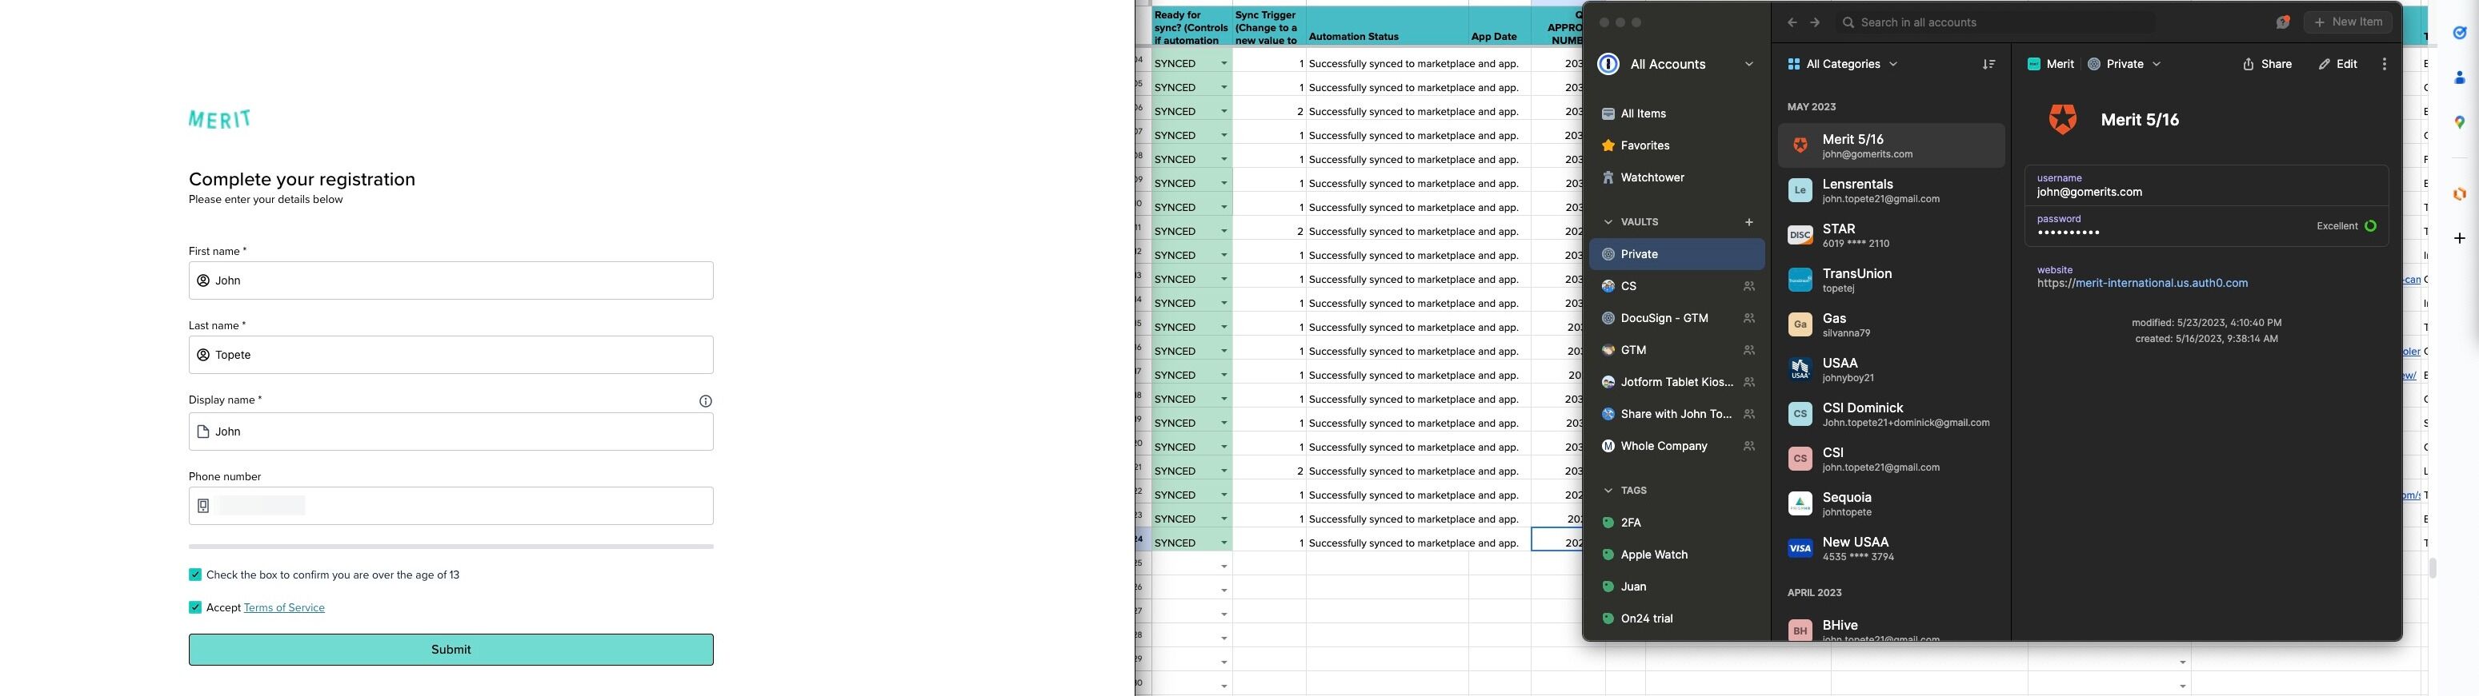2479x696 pixels.
Task: Open the All Categories filter dropdown
Action: [1842, 65]
